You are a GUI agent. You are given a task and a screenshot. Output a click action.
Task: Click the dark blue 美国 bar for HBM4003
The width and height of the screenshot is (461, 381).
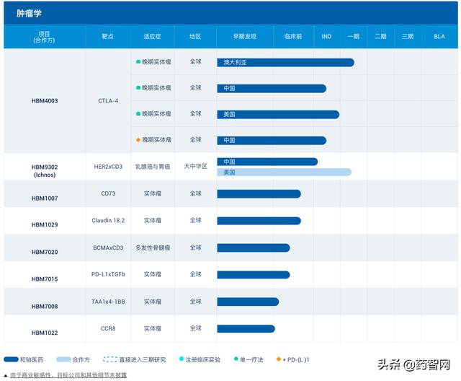278,115
